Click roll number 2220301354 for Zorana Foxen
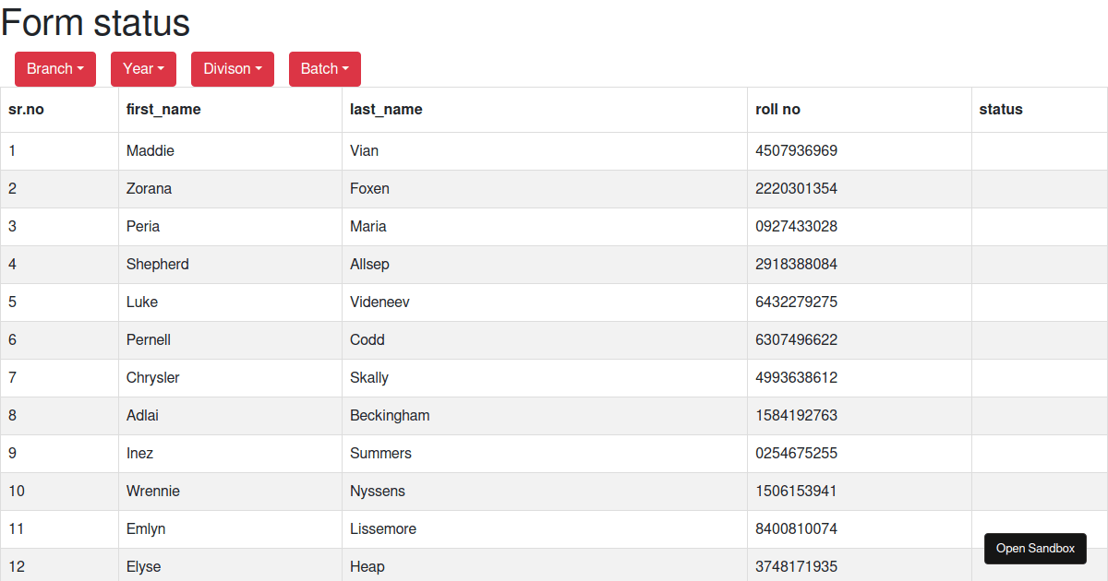This screenshot has height=581, width=1108. [797, 188]
